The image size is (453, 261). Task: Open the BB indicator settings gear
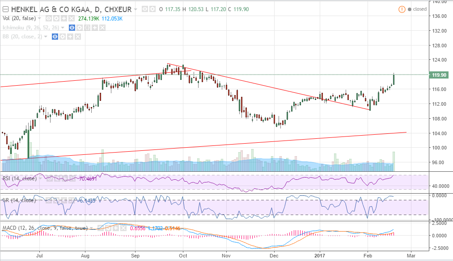pos(63,37)
